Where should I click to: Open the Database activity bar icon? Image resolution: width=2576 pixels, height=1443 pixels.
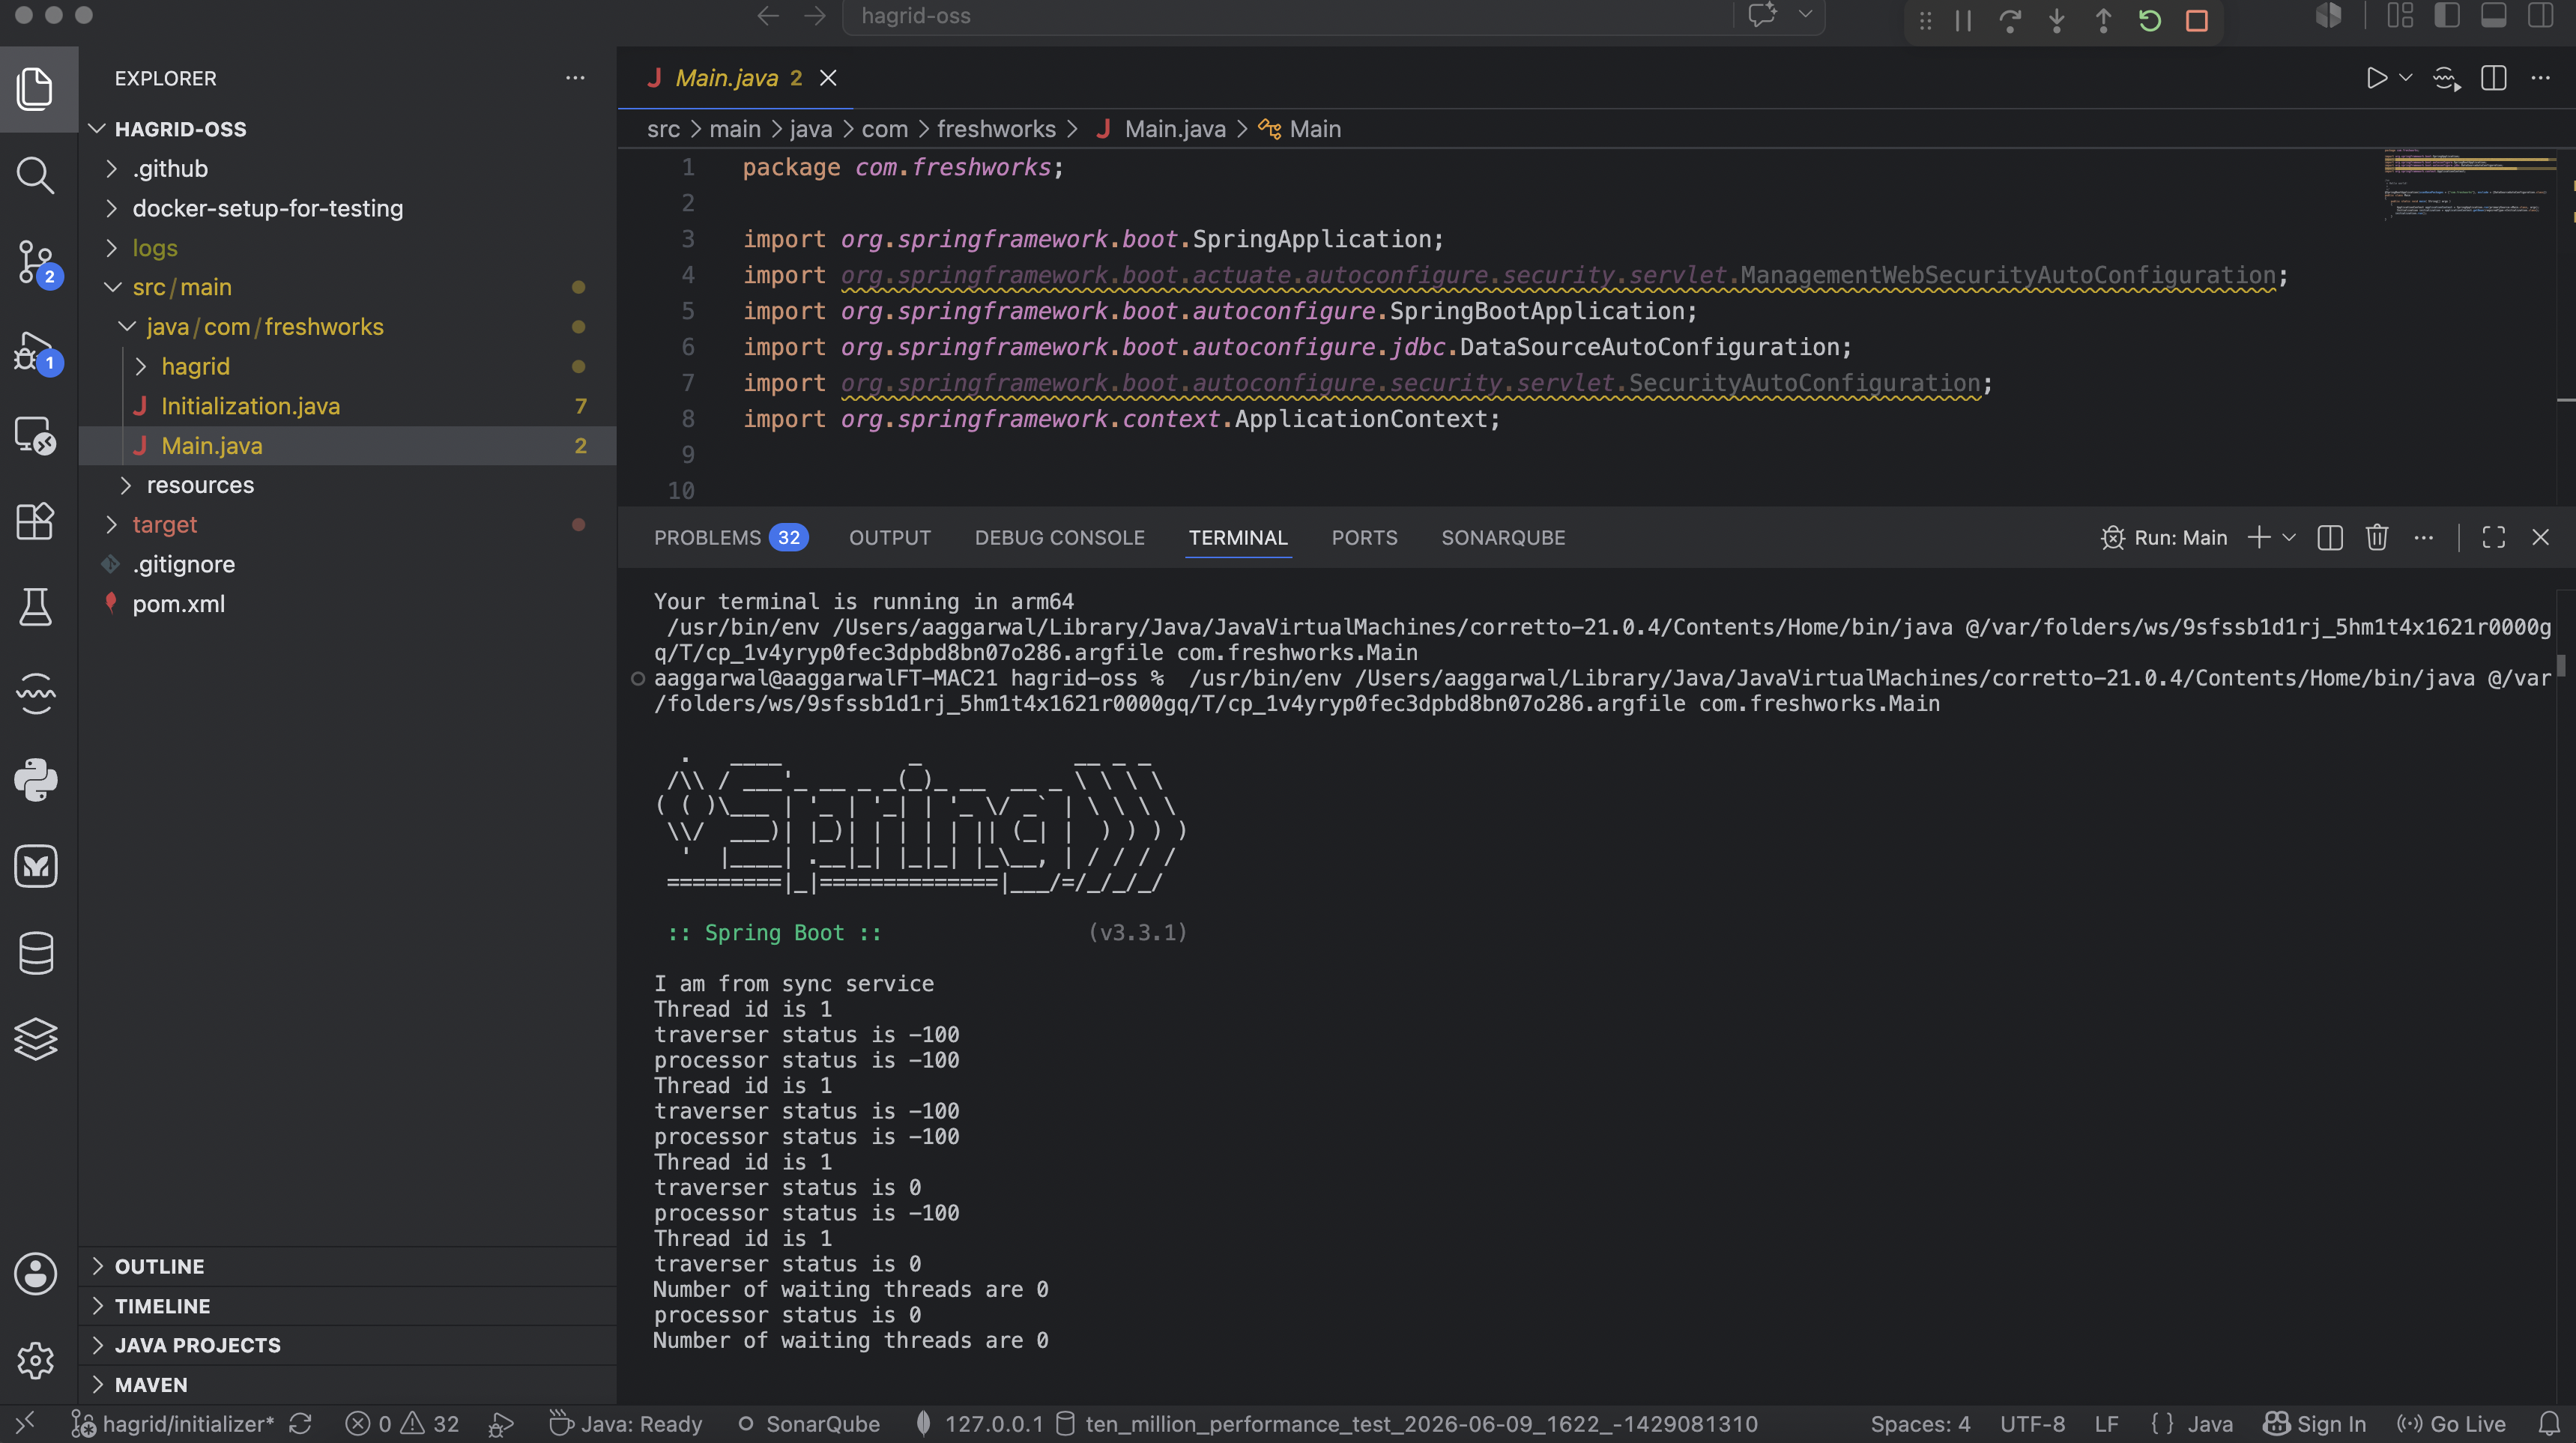click(x=36, y=952)
